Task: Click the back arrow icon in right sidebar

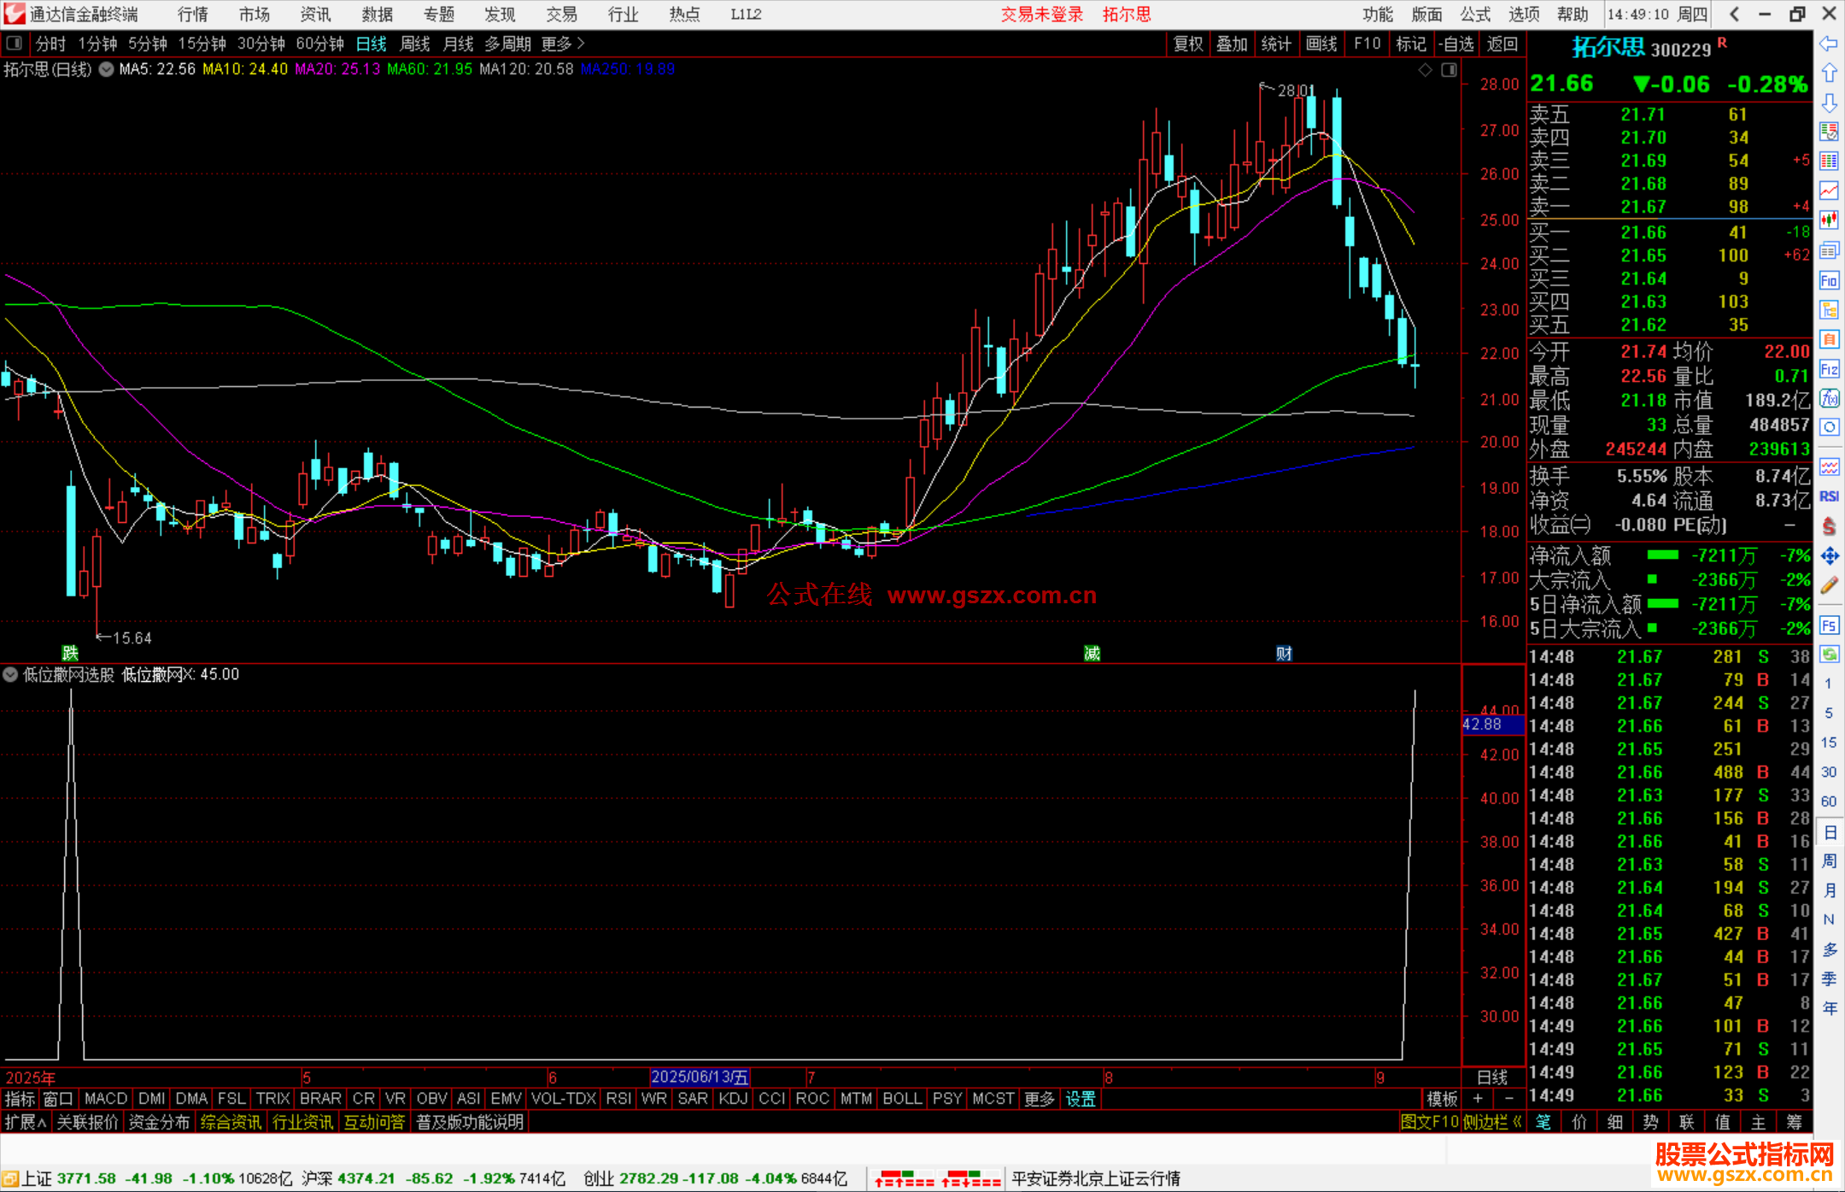Action: coord(1829,44)
